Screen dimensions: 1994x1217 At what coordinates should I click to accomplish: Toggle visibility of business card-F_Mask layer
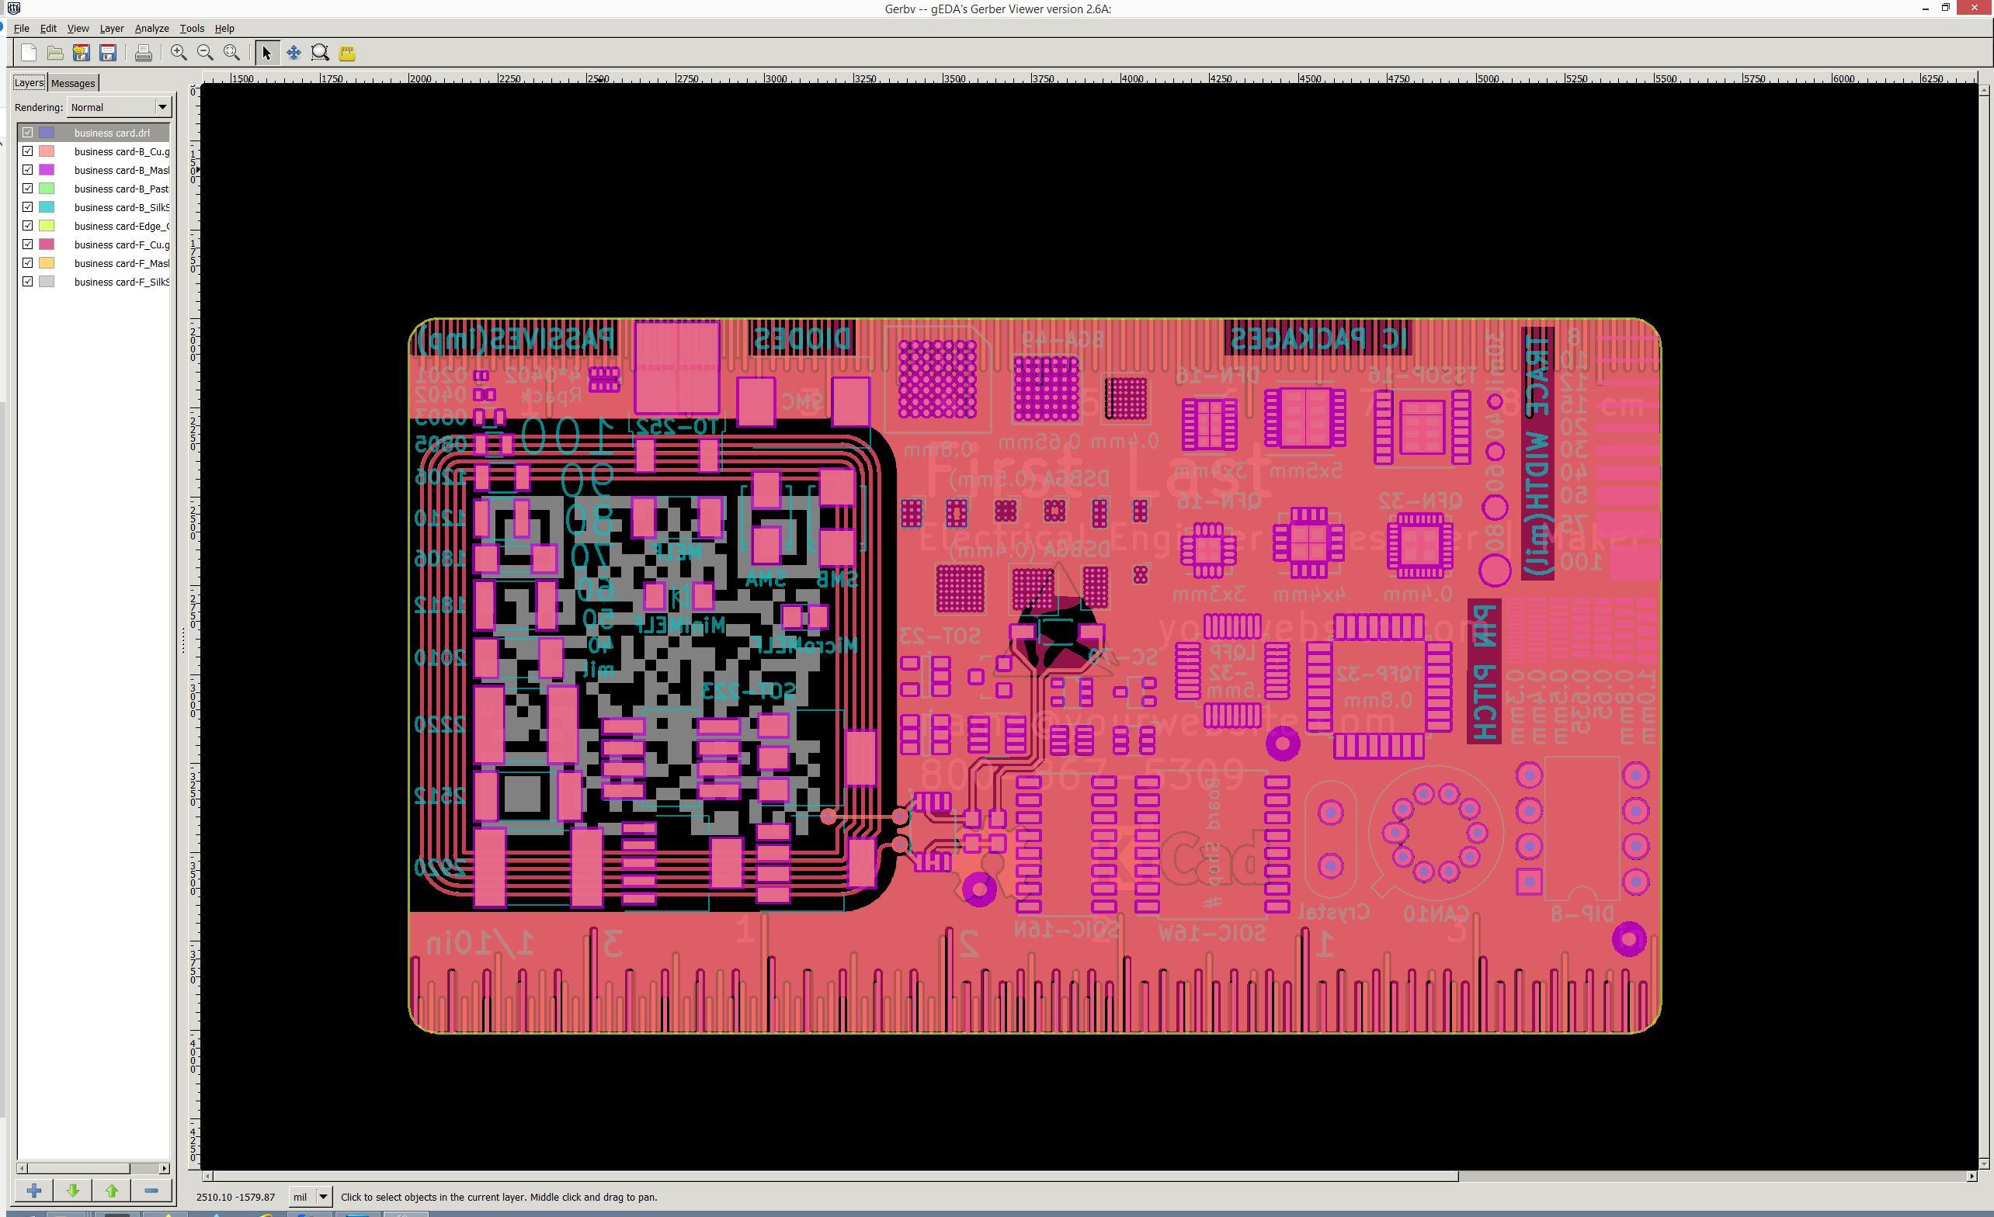coord(27,263)
